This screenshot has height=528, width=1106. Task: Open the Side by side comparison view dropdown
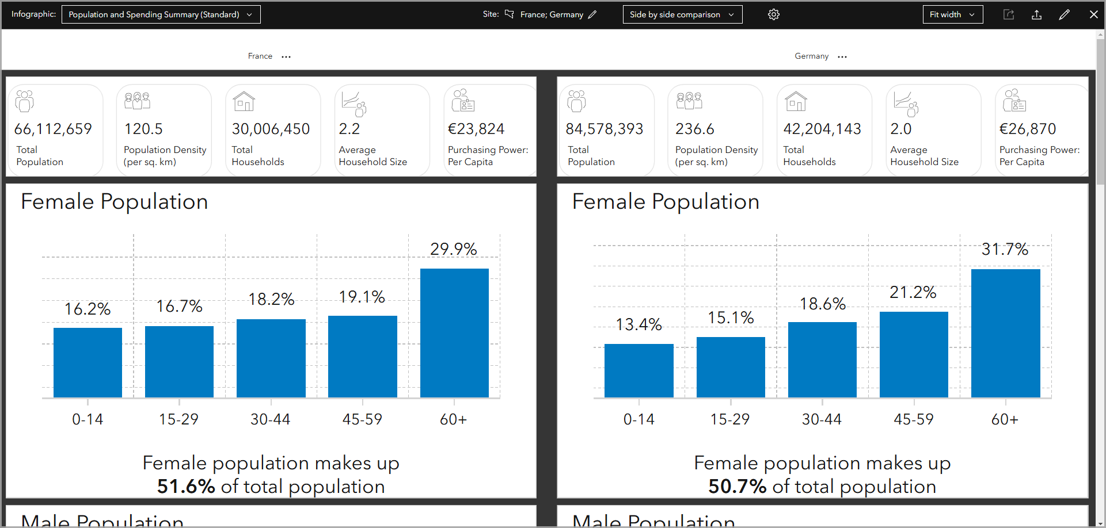682,14
